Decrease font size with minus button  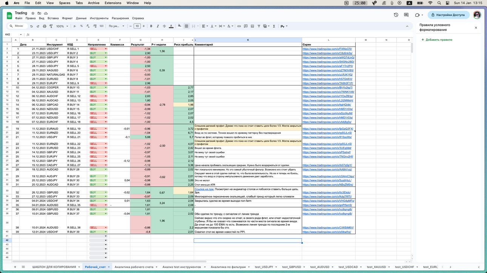tap(131, 26)
